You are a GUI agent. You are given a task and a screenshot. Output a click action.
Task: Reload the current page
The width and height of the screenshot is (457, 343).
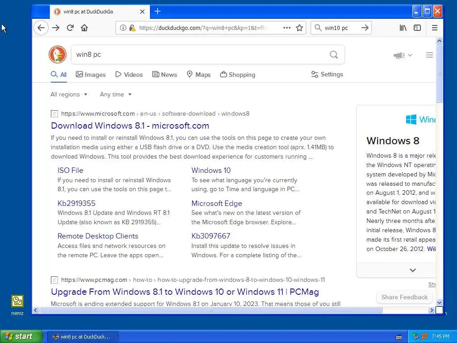(70, 28)
